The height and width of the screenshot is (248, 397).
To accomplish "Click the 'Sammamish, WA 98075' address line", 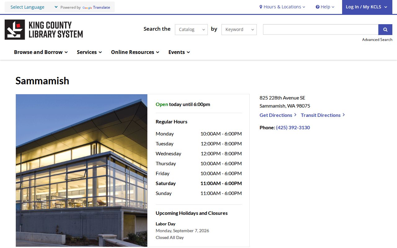I will [285, 106].
